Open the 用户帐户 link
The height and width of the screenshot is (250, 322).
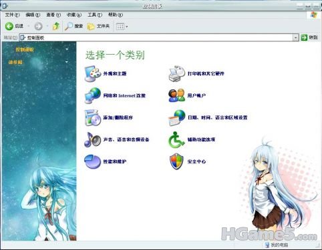(196, 95)
